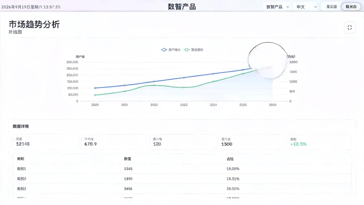Image resolution: width=364 pixels, height=205 pixels.
Task: Click the 2345 value cell
Action: coord(128,169)
